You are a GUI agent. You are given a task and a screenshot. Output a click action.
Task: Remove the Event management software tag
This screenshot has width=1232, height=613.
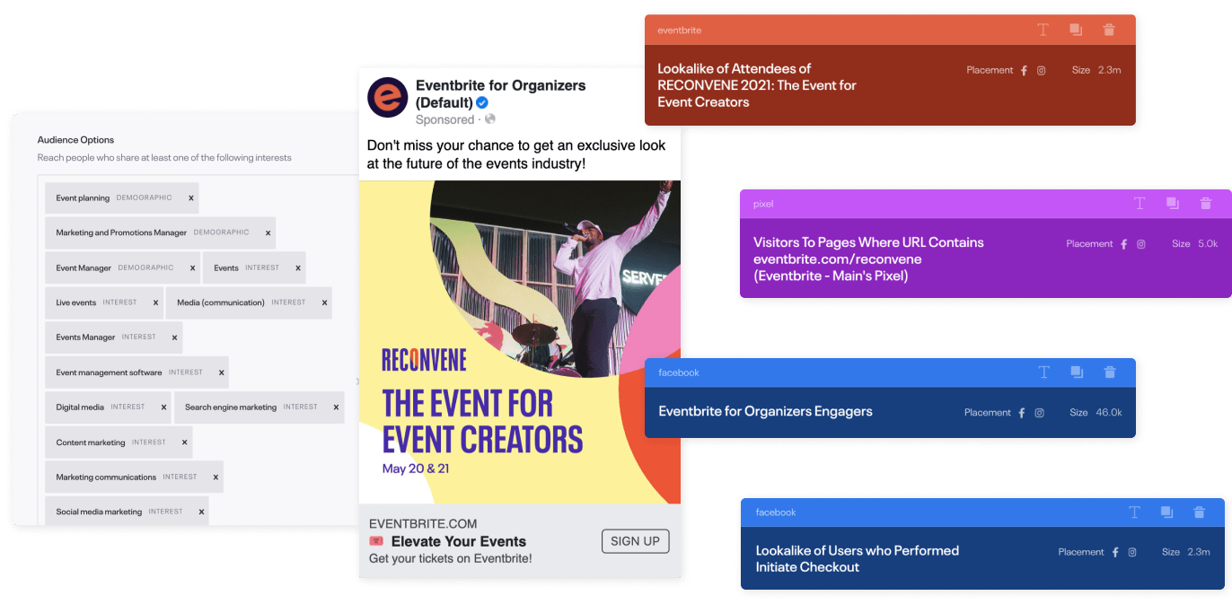(x=221, y=372)
